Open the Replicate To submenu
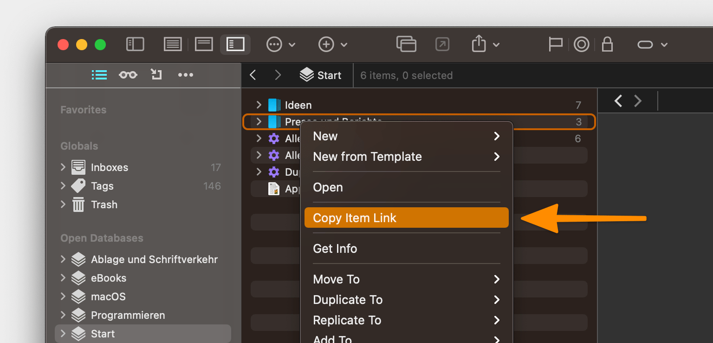 407,320
